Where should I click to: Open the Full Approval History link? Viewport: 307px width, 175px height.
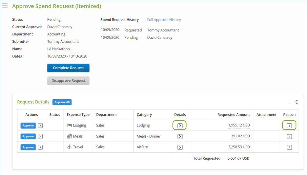click(x=164, y=20)
